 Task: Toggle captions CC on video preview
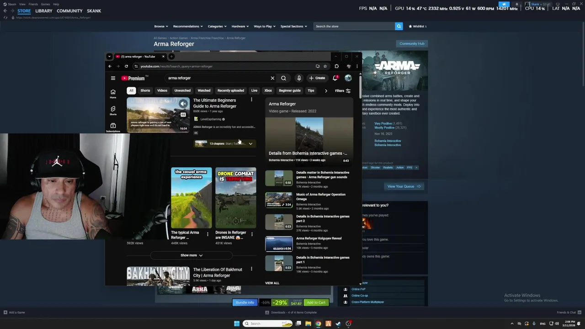(183, 115)
